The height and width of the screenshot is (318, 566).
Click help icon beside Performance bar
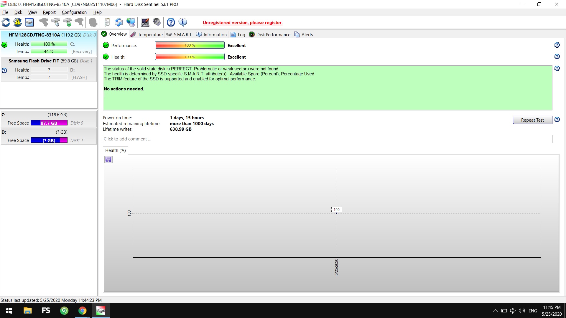point(557,45)
